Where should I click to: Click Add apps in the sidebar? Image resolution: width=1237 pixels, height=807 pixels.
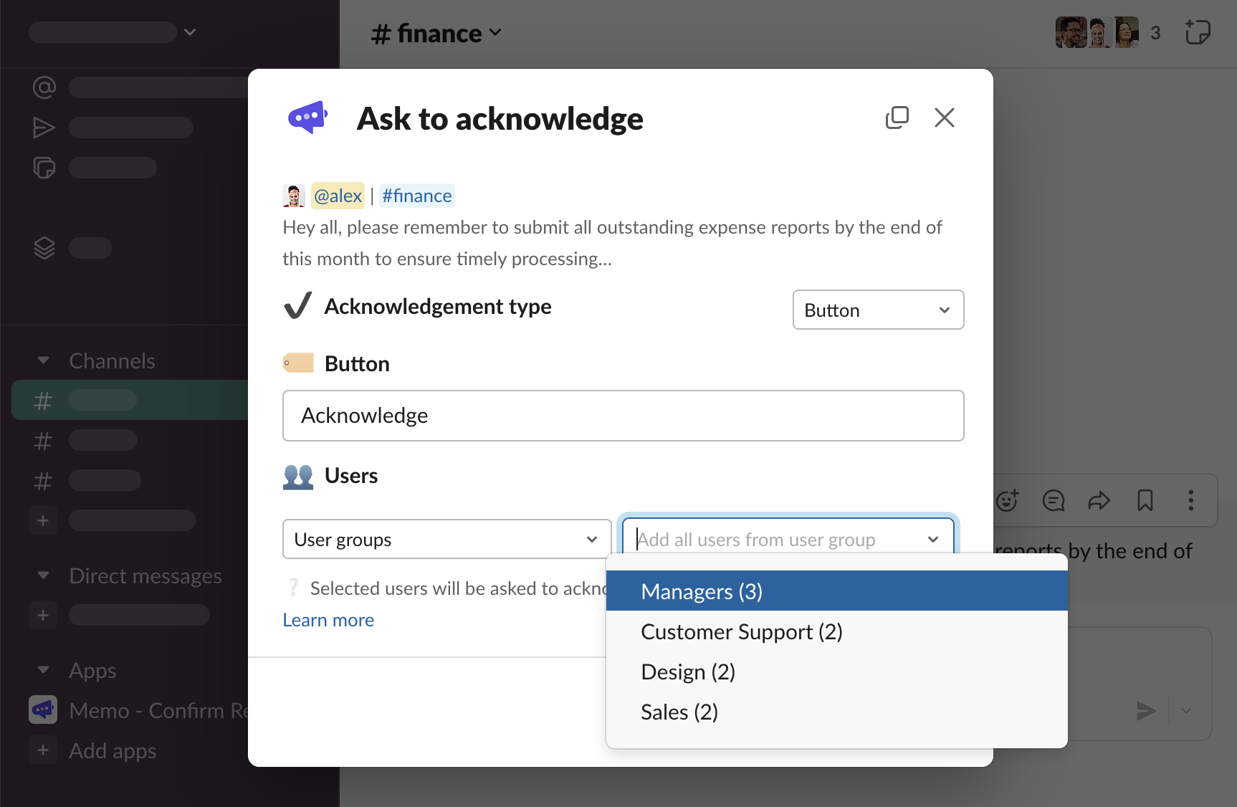pos(112,750)
